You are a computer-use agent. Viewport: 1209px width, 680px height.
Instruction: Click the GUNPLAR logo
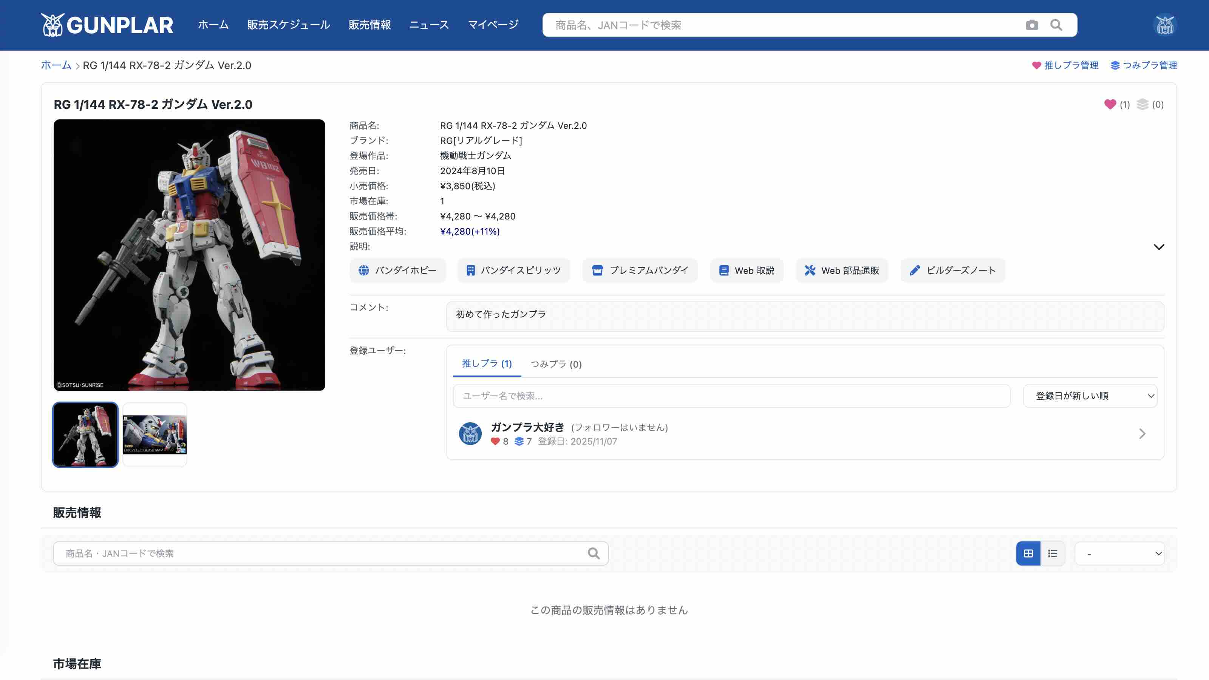coord(107,25)
